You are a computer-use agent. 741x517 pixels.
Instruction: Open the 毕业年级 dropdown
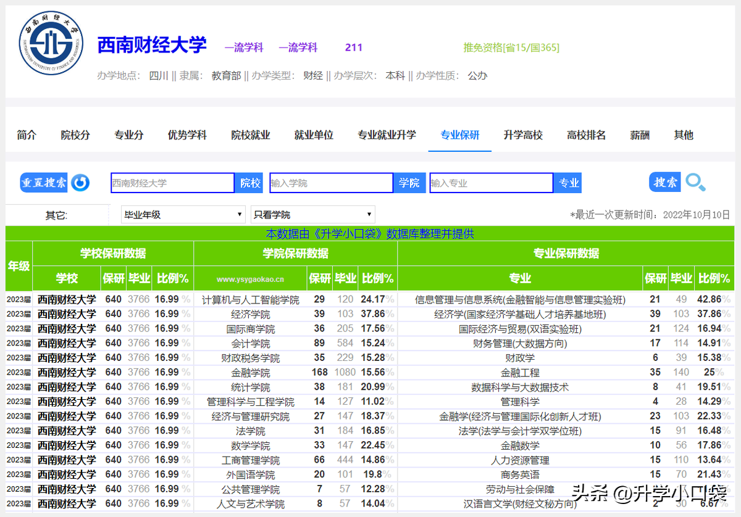(183, 215)
